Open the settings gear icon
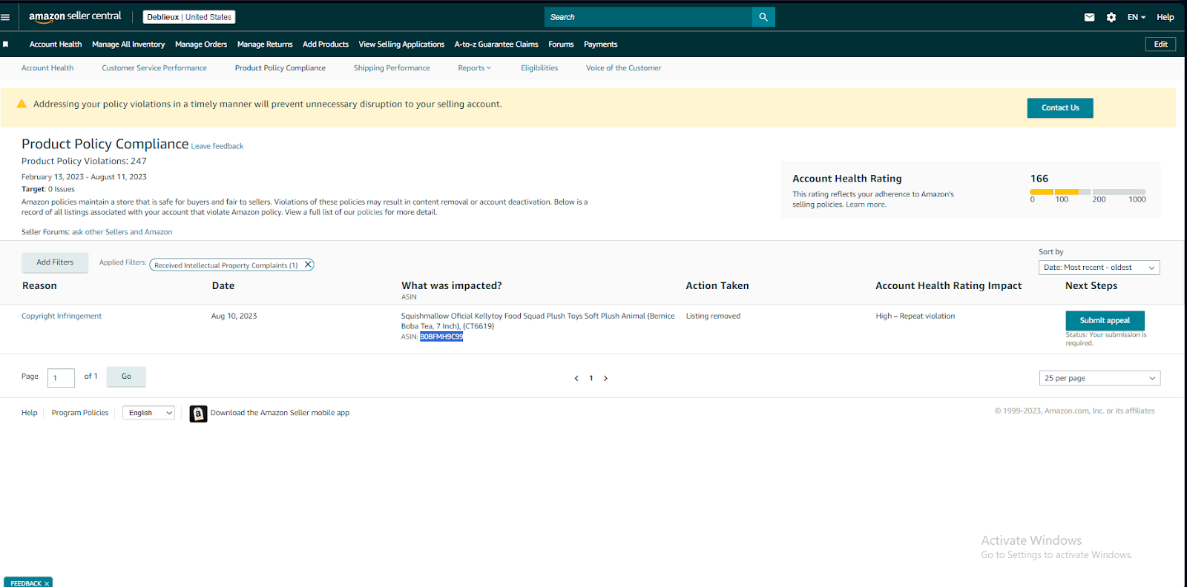 (x=1111, y=17)
